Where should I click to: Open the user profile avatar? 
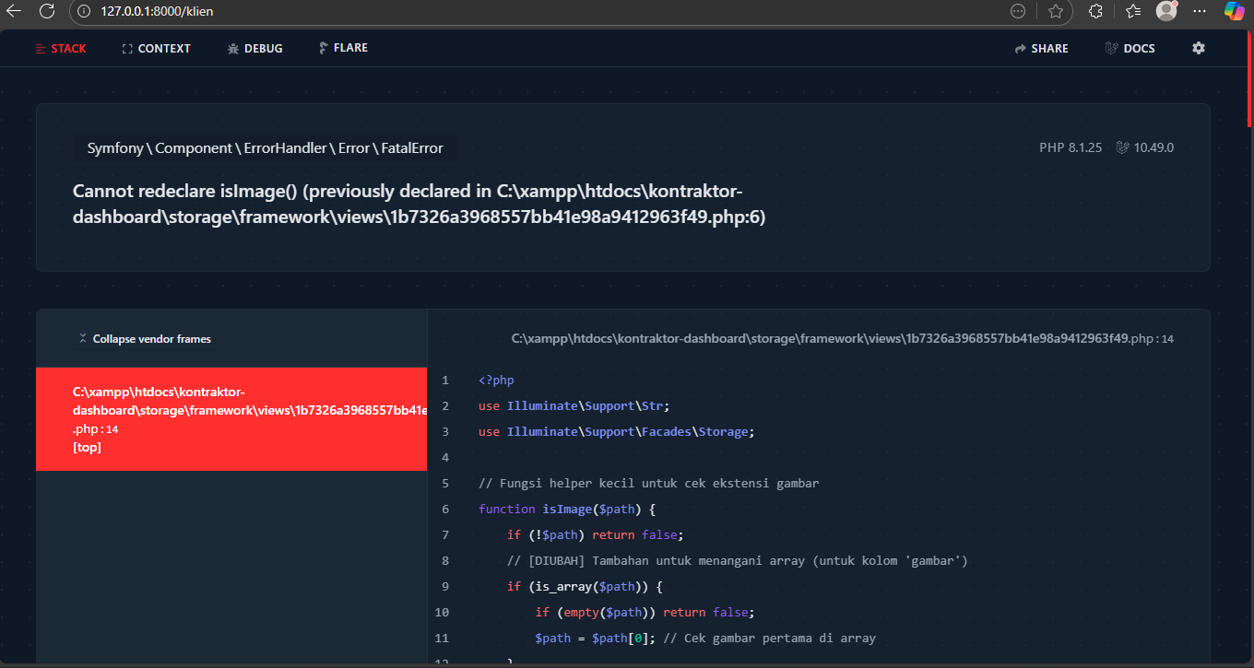coord(1166,11)
